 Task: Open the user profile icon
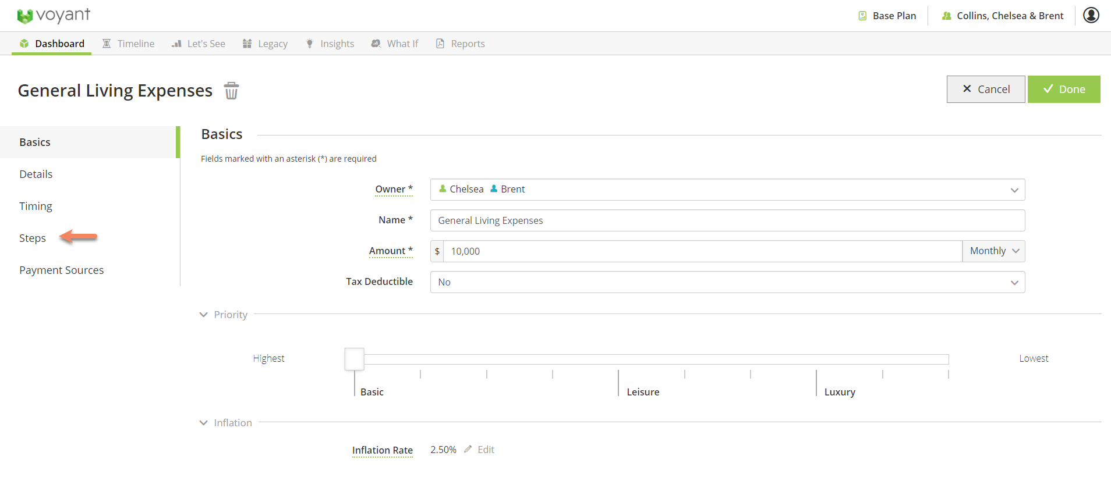click(x=1091, y=15)
